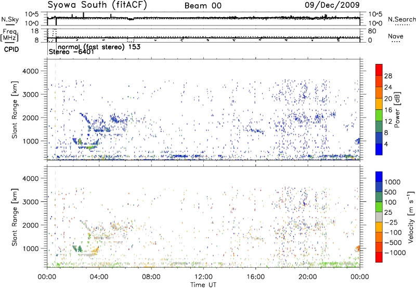This screenshot has height=288, width=416.
Task: Click the '16' tick on Power colorbar
Action: point(388,110)
